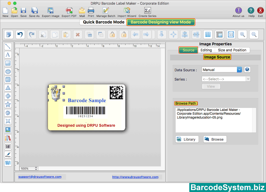Open the Editing tab
The width and height of the screenshot is (266, 192).
[x=206, y=50]
